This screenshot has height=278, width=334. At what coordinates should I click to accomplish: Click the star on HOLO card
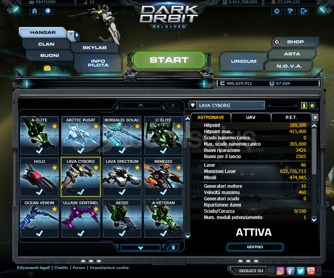click(x=55, y=168)
